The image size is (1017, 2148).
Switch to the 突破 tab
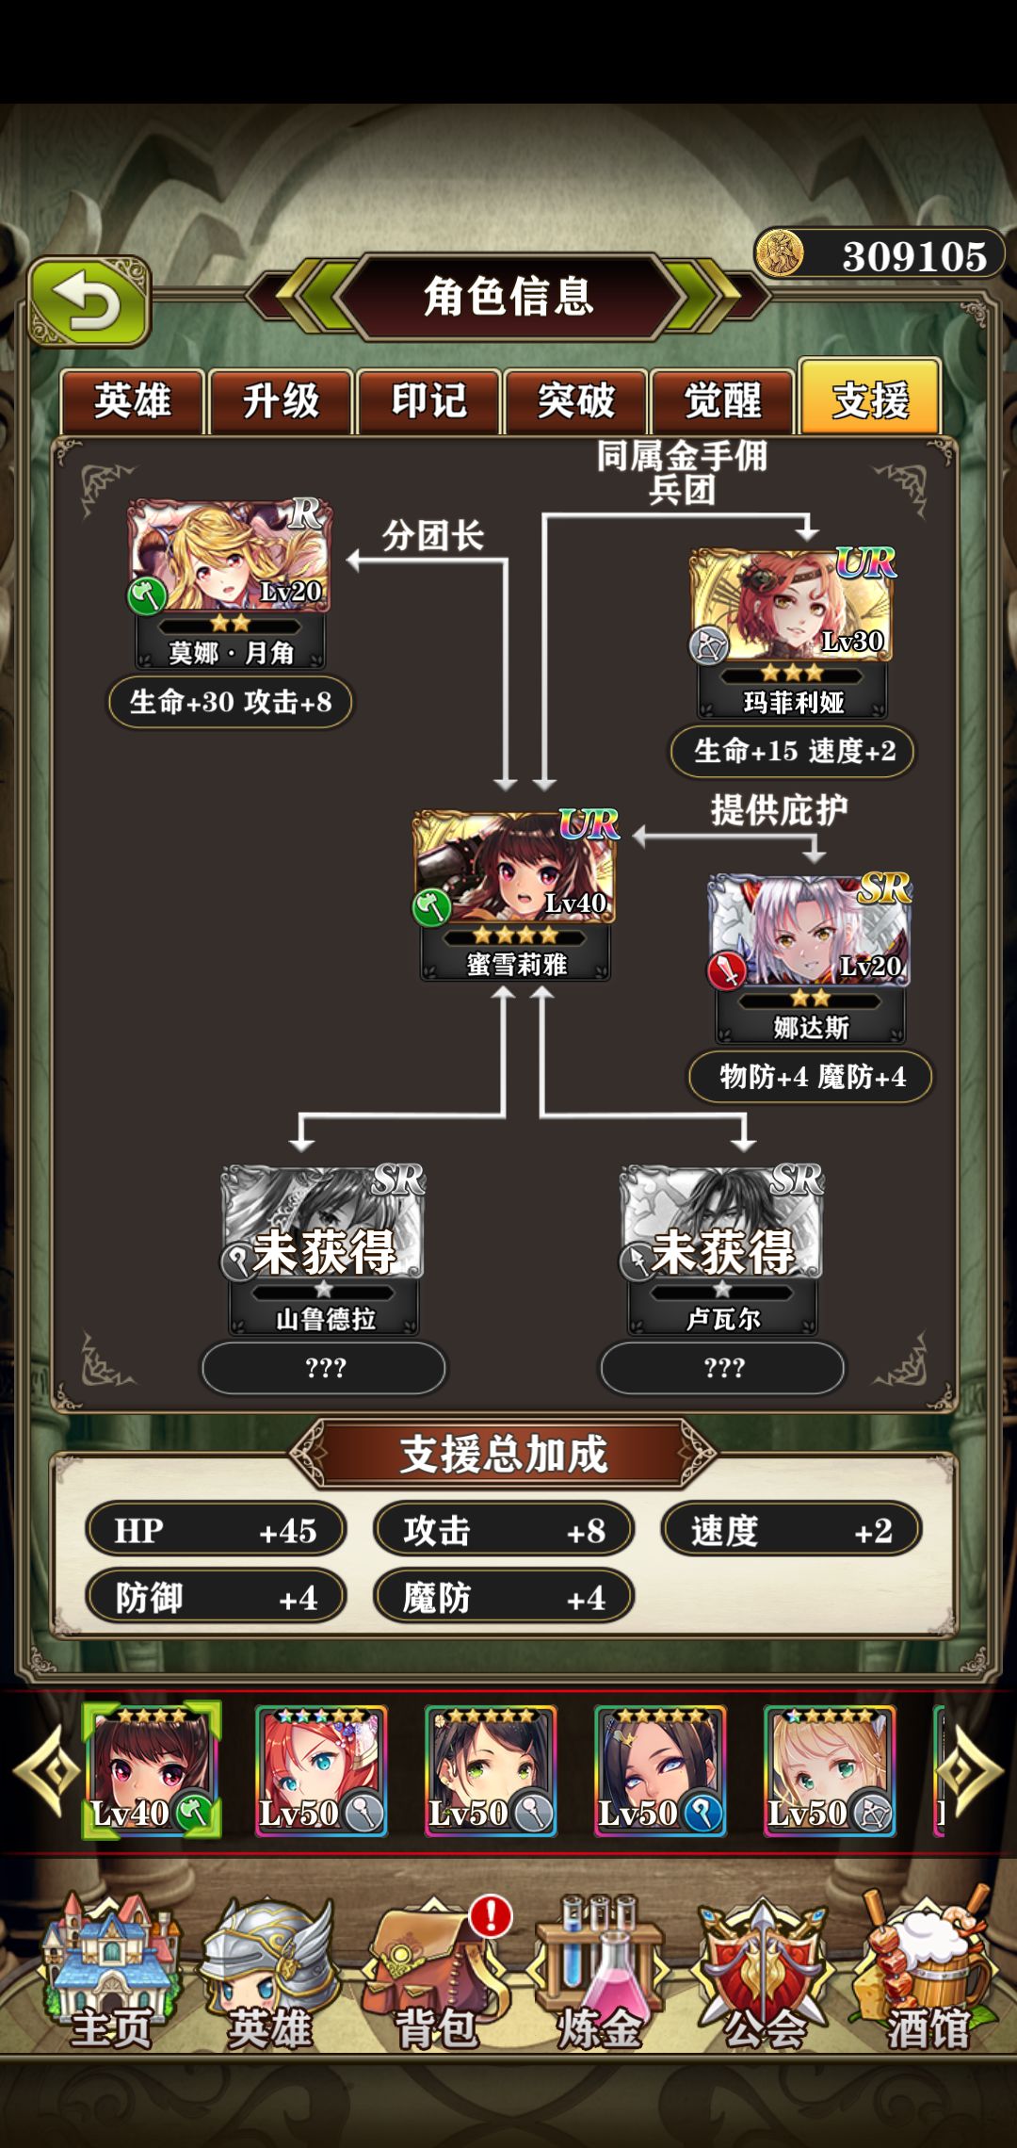click(575, 401)
